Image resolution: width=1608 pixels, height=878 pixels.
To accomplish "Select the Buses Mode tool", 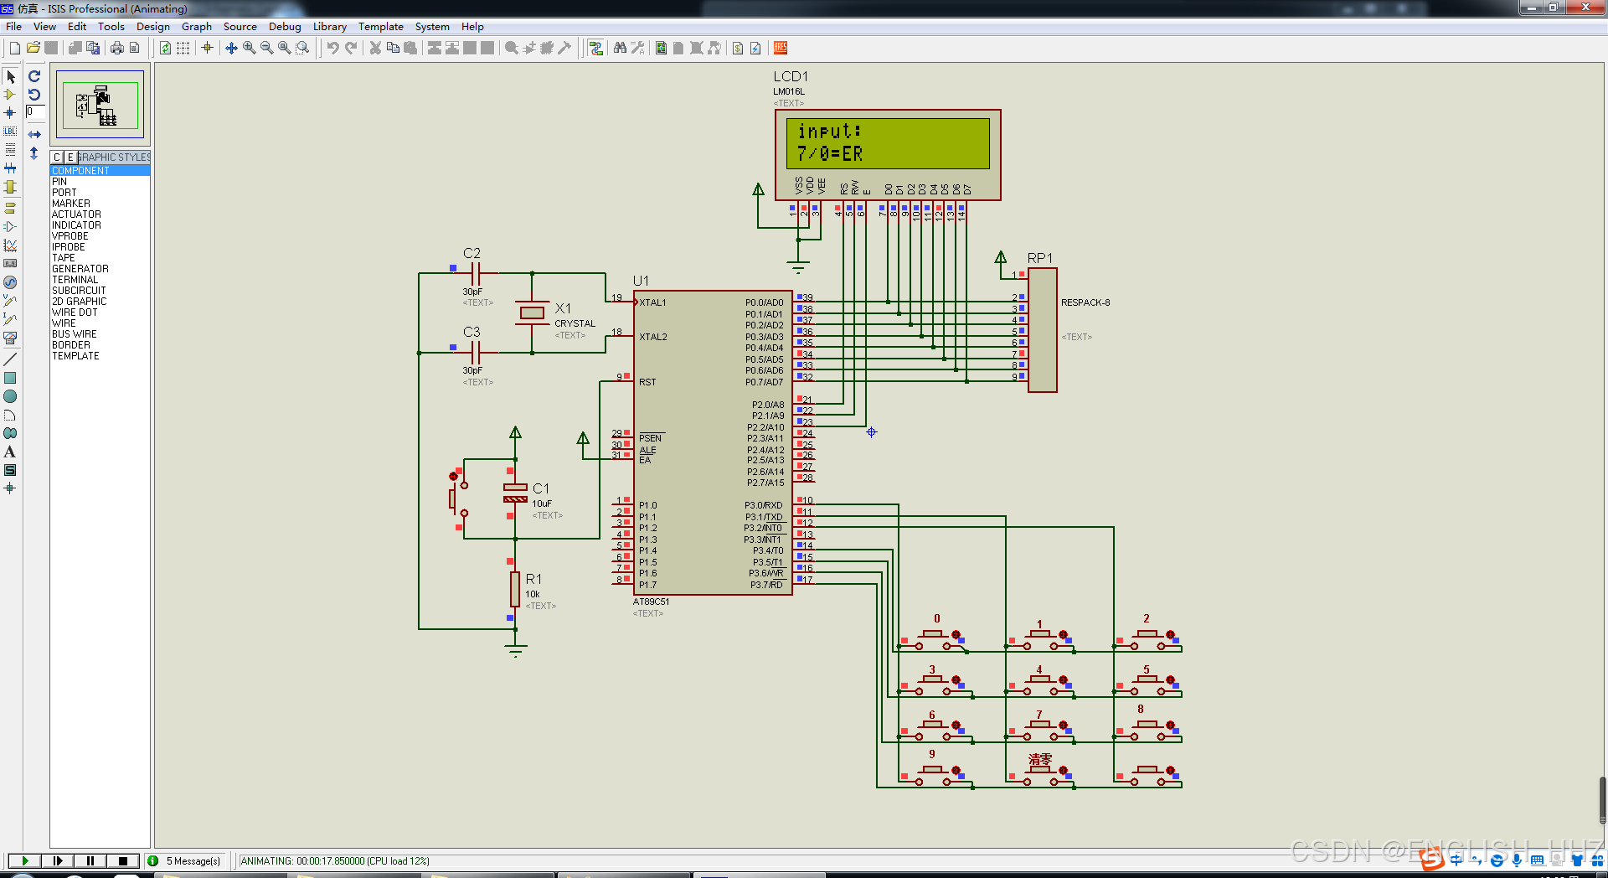I will pyautogui.click(x=10, y=168).
